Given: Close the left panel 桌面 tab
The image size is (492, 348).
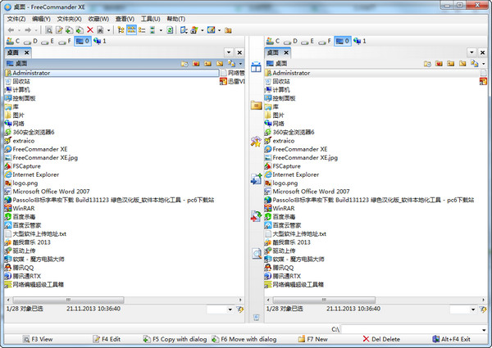Looking at the screenshot, I should (27, 52).
